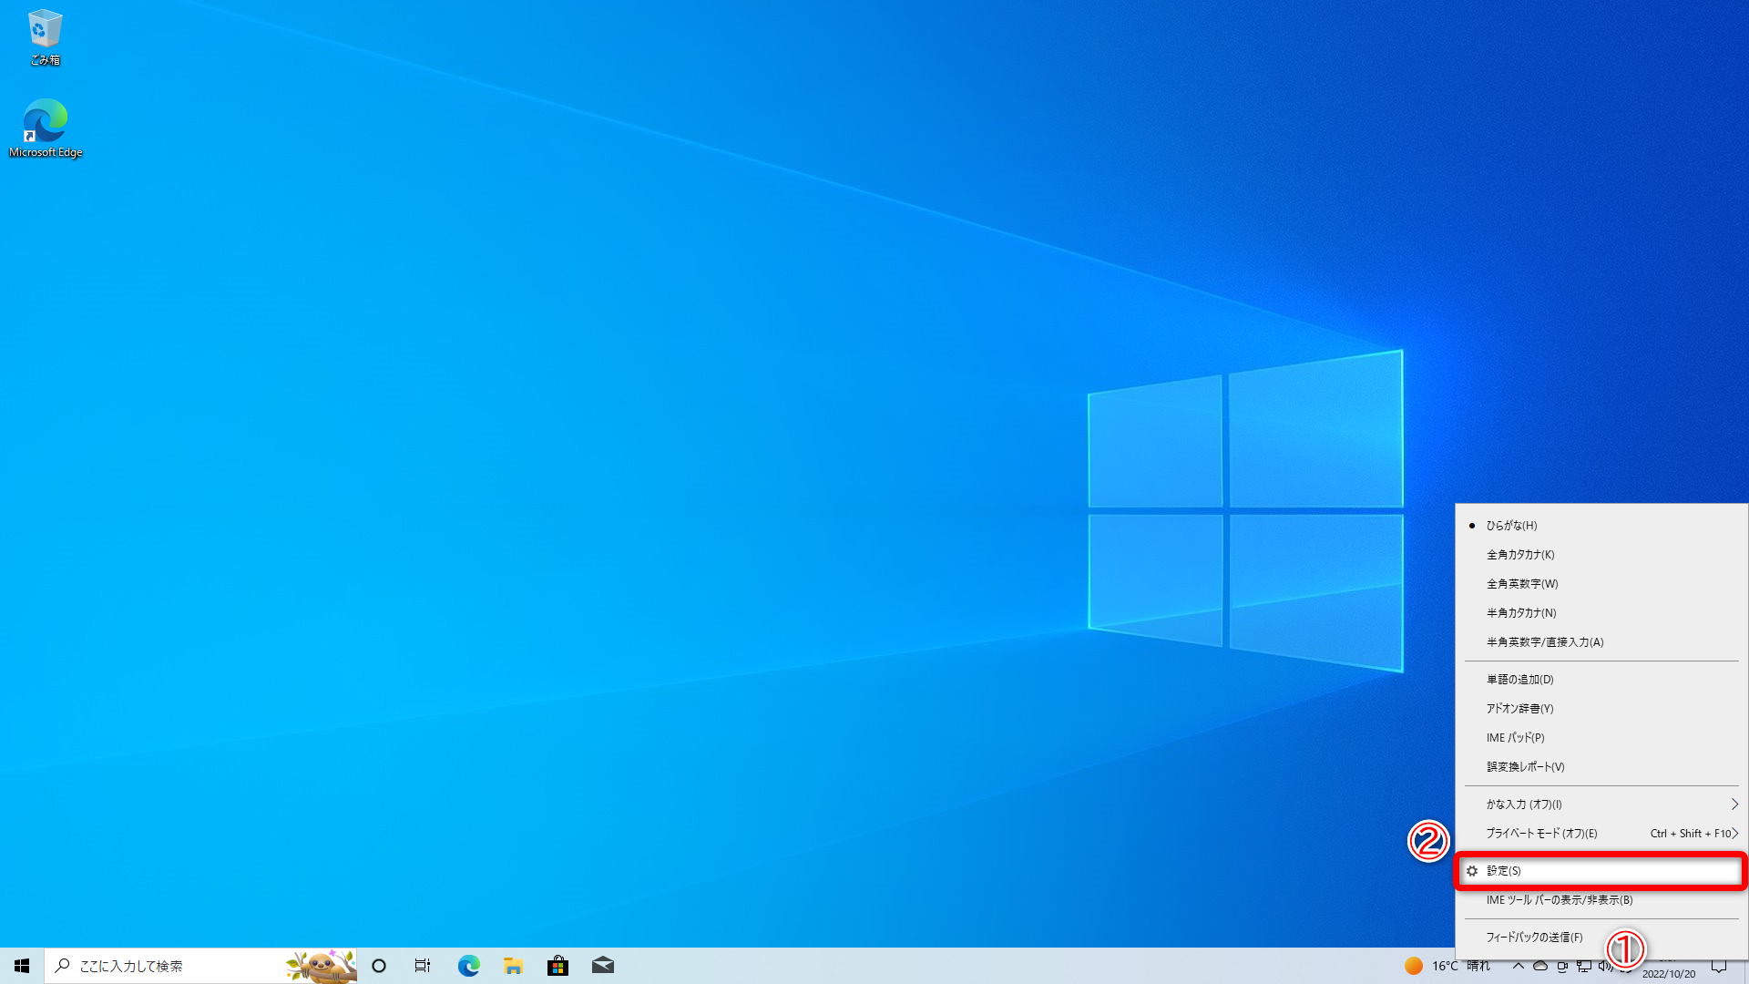Open Task View on the taskbar
This screenshot has height=984, width=1749.
(x=423, y=966)
